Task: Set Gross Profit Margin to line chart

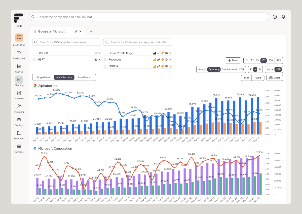Action: (159, 53)
